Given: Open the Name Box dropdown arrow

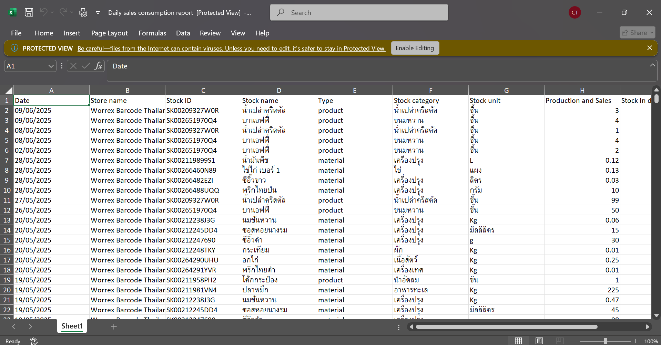Looking at the screenshot, I should 51,66.
